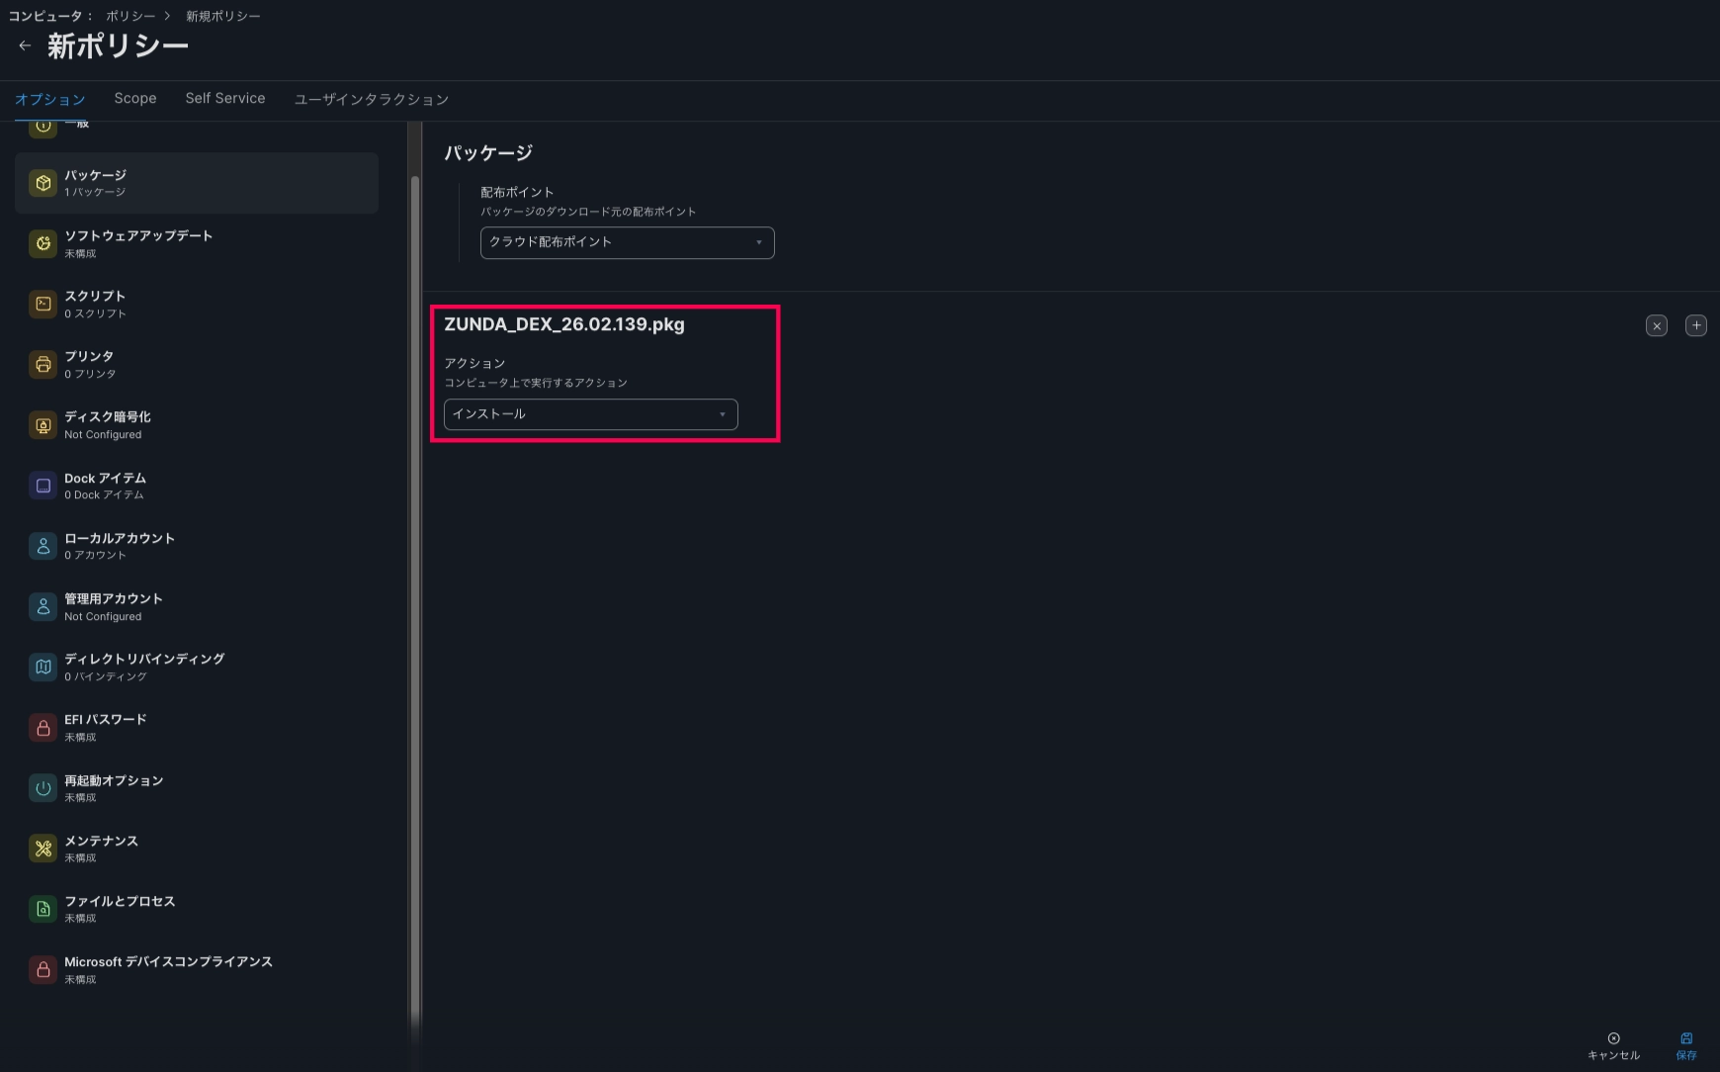Open the ソフトウェアアップデート icon
Viewport: 1720px width, 1072px height.
click(43, 243)
